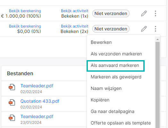
Task: Open Bekijk activiteit link above Bekeken (2x)
Action: (75, 26)
